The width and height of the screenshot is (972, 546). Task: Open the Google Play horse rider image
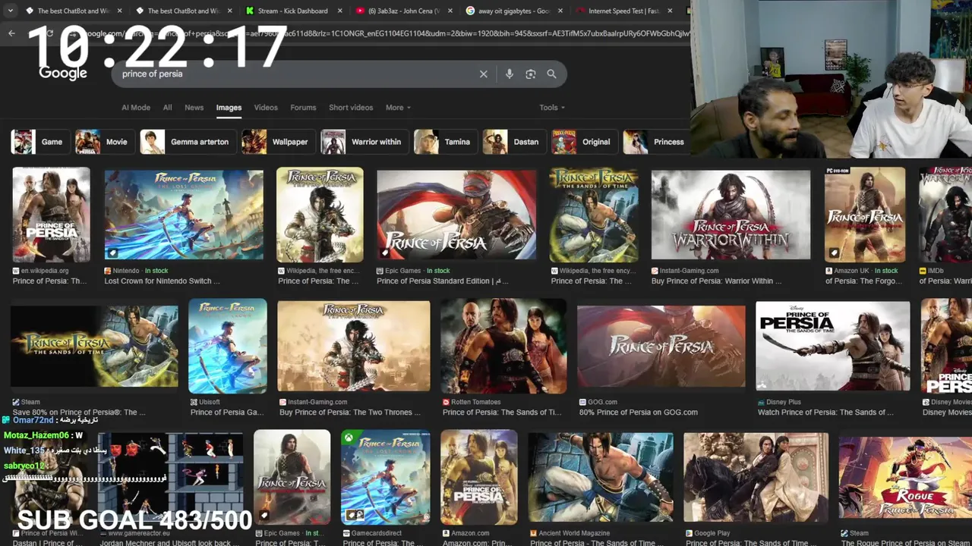756,477
